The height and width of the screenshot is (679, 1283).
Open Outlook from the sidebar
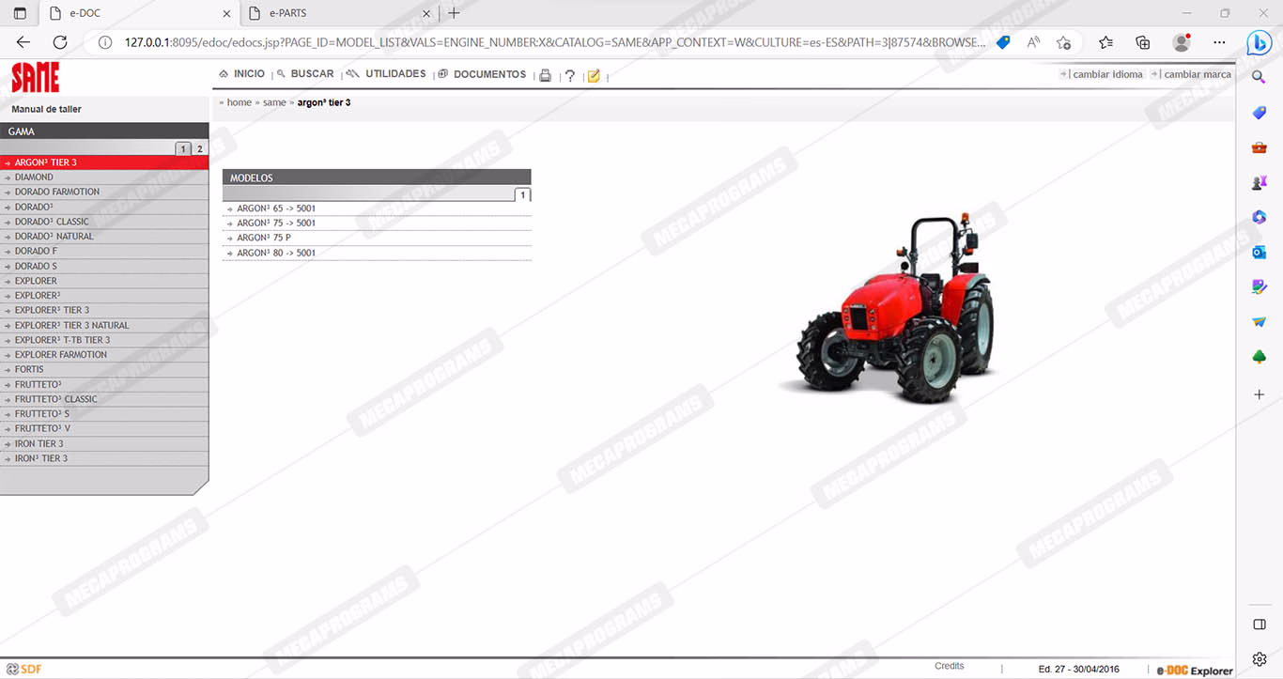coord(1260,252)
